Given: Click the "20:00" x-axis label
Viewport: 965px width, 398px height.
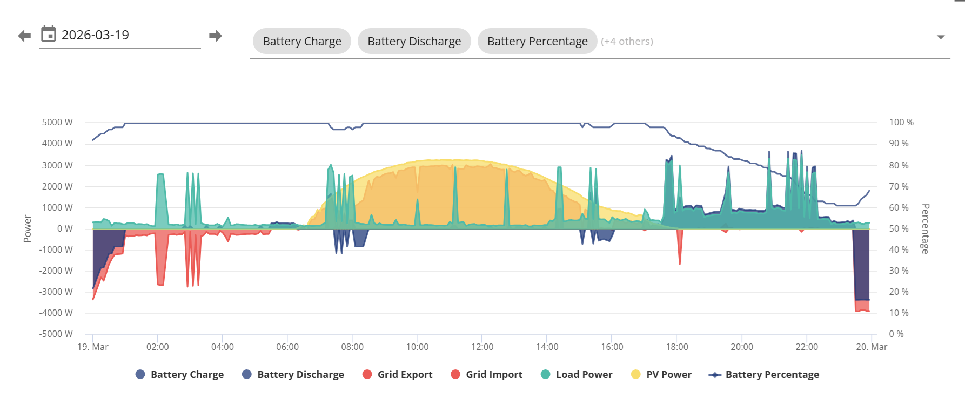Looking at the screenshot, I should click(x=742, y=347).
